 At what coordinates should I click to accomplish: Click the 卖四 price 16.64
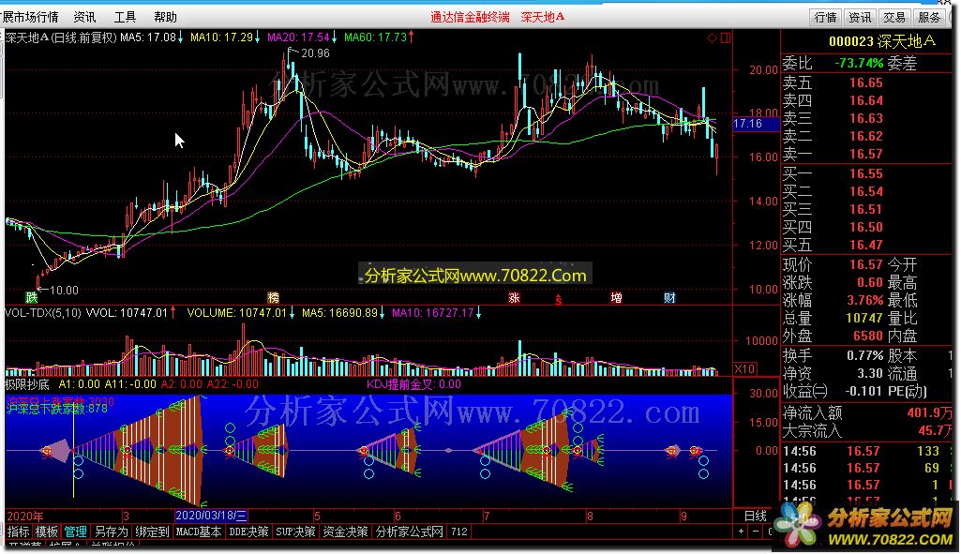tap(866, 100)
